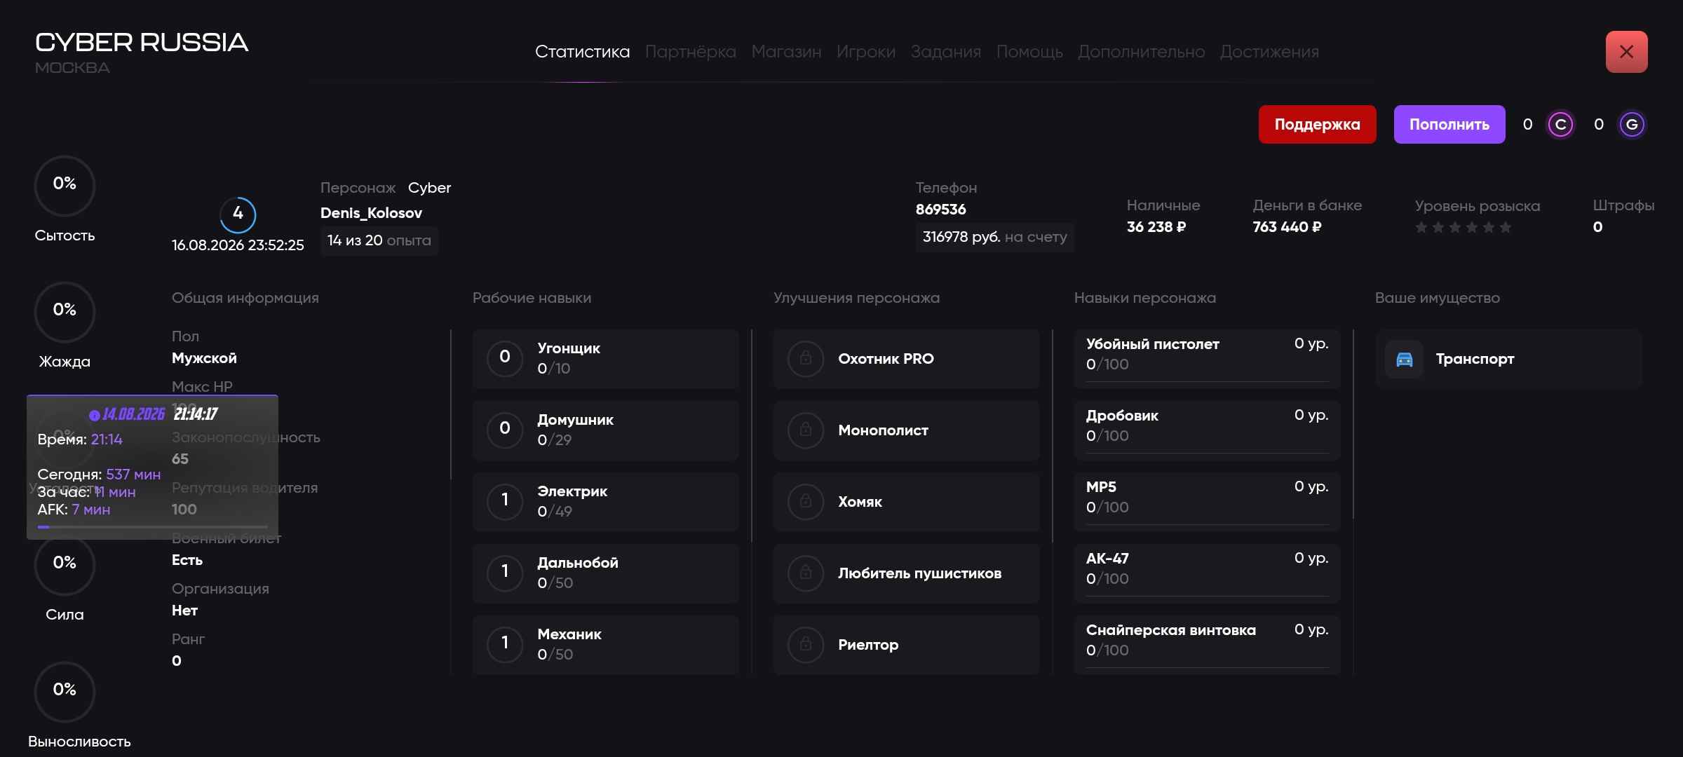Click the Механик level circle
The width and height of the screenshot is (1683, 757).
(505, 643)
